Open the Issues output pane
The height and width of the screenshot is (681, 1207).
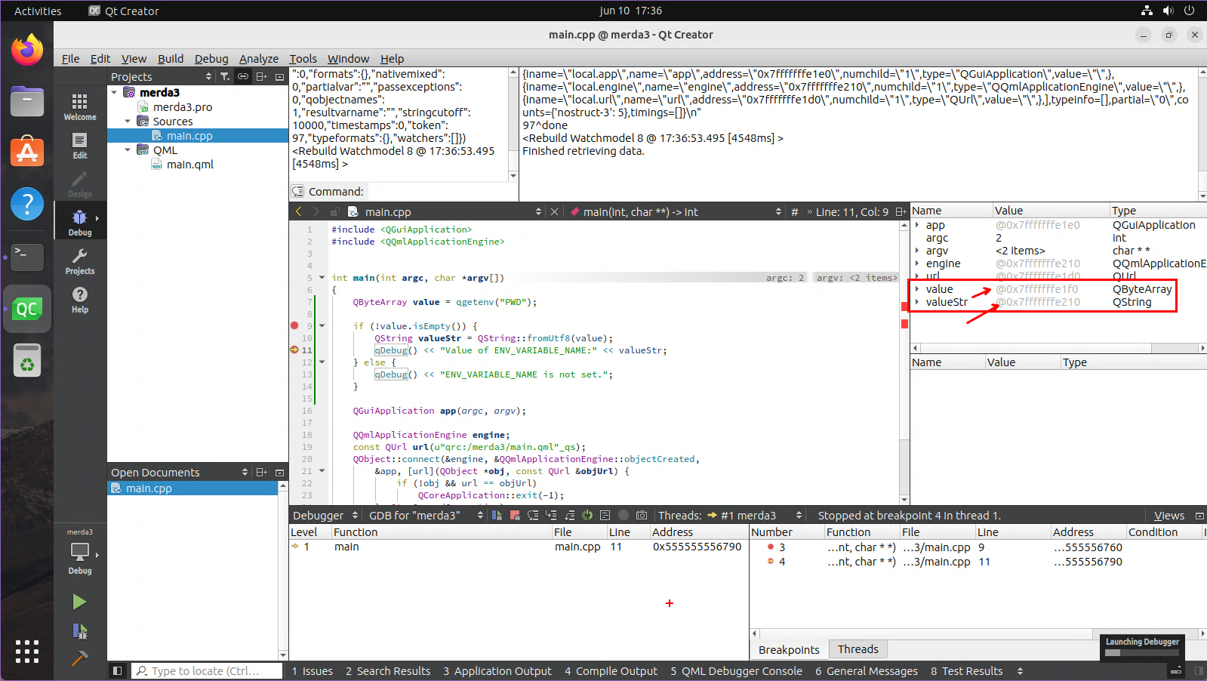(313, 671)
